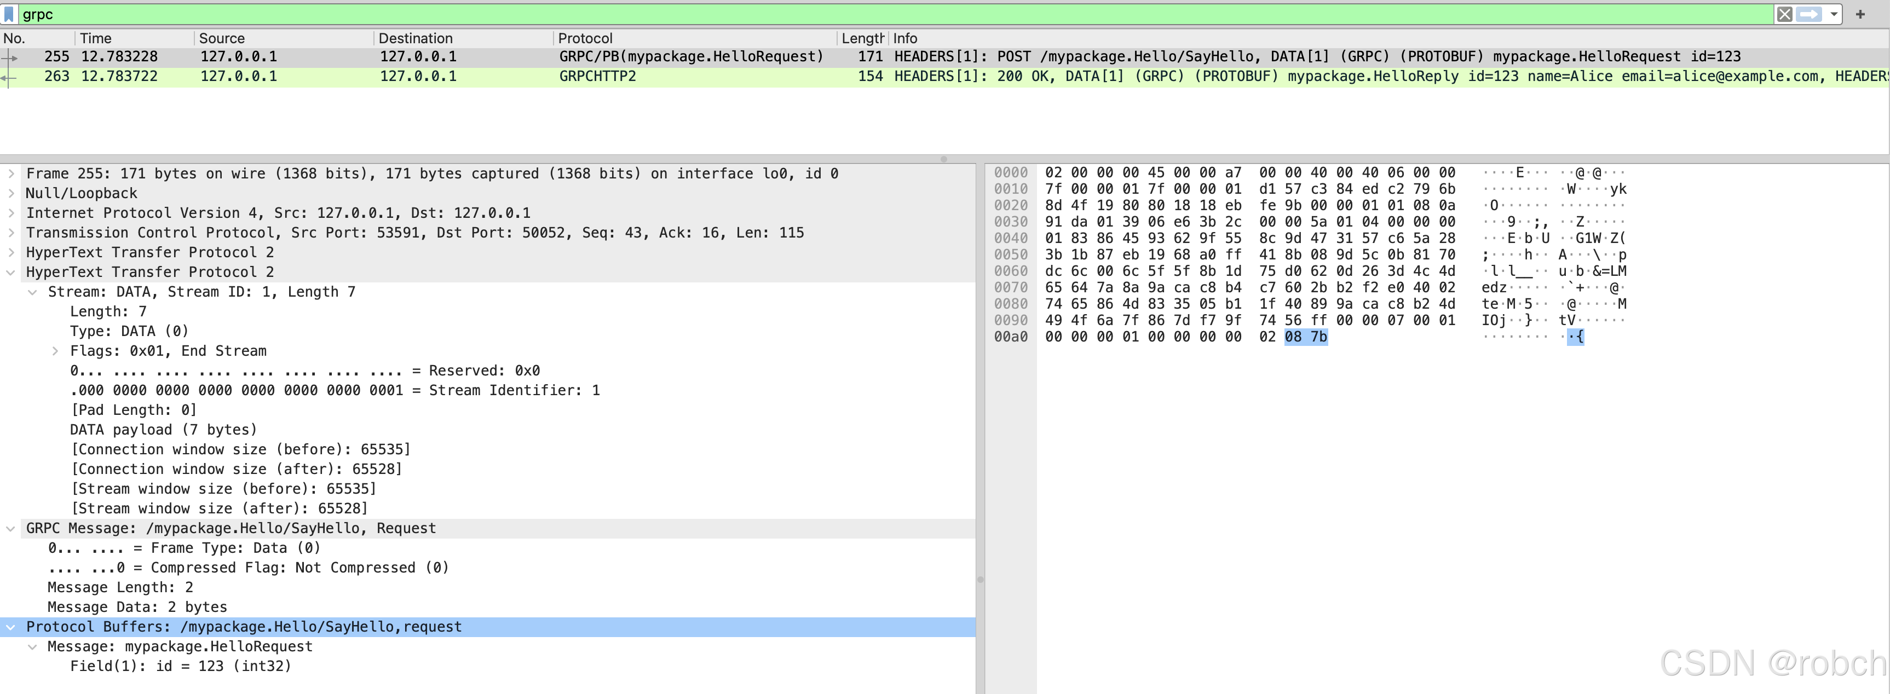The image size is (1890, 694).
Task: Expand the Null/Loopback node
Action: (11, 194)
